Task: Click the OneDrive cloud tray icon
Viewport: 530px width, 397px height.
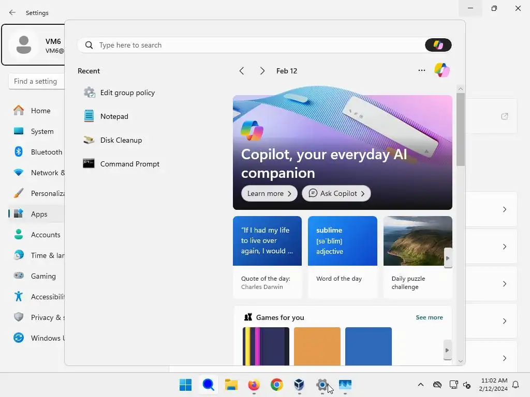Action: (x=437, y=385)
